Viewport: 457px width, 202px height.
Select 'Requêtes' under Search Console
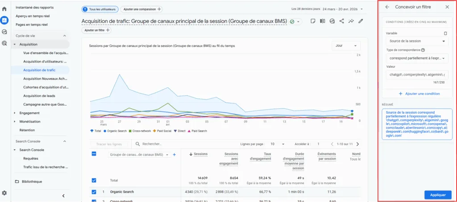coord(31,158)
